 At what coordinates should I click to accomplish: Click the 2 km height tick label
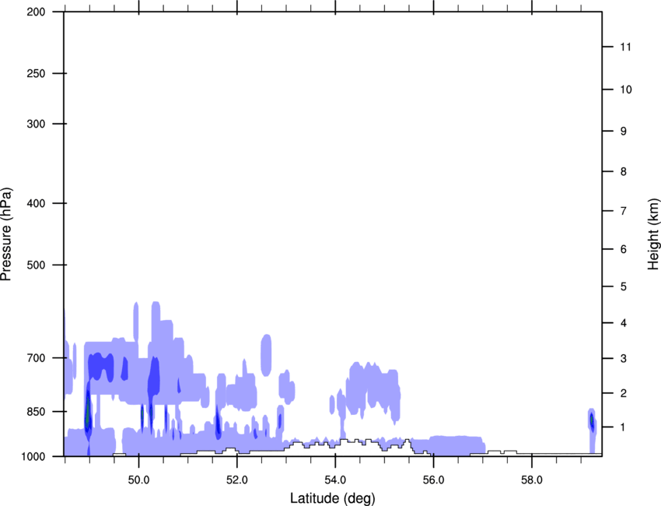[624, 393]
